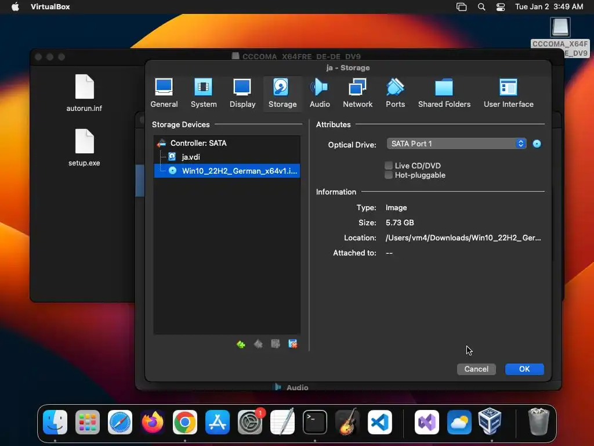Open Control Center in menu bar
The height and width of the screenshot is (446, 594).
pyautogui.click(x=501, y=7)
